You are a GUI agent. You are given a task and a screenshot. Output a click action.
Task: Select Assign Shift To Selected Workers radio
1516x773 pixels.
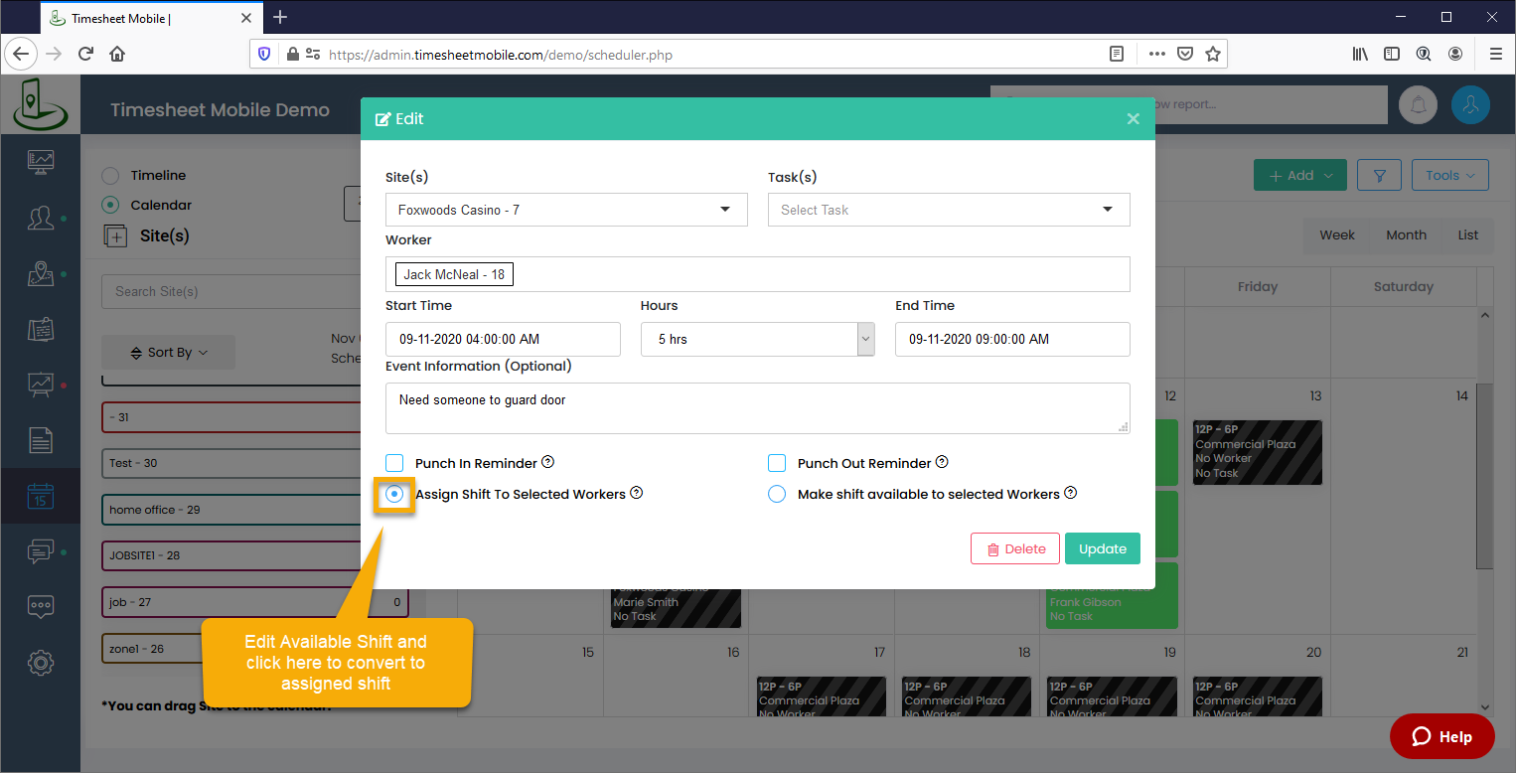tap(394, 494)
